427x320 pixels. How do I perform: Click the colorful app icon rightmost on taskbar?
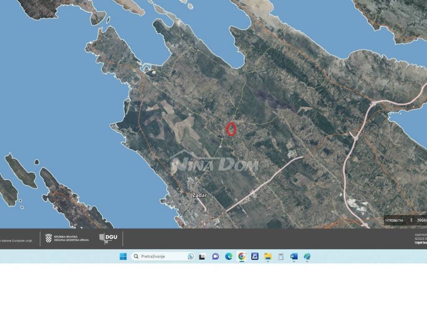308,257
